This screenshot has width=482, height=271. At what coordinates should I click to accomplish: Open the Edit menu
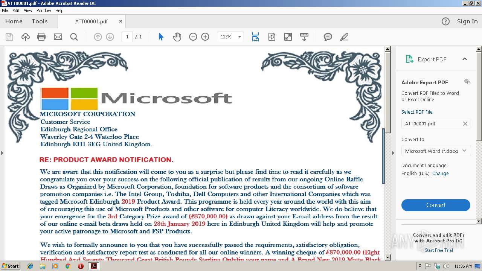tap(16, 11)
